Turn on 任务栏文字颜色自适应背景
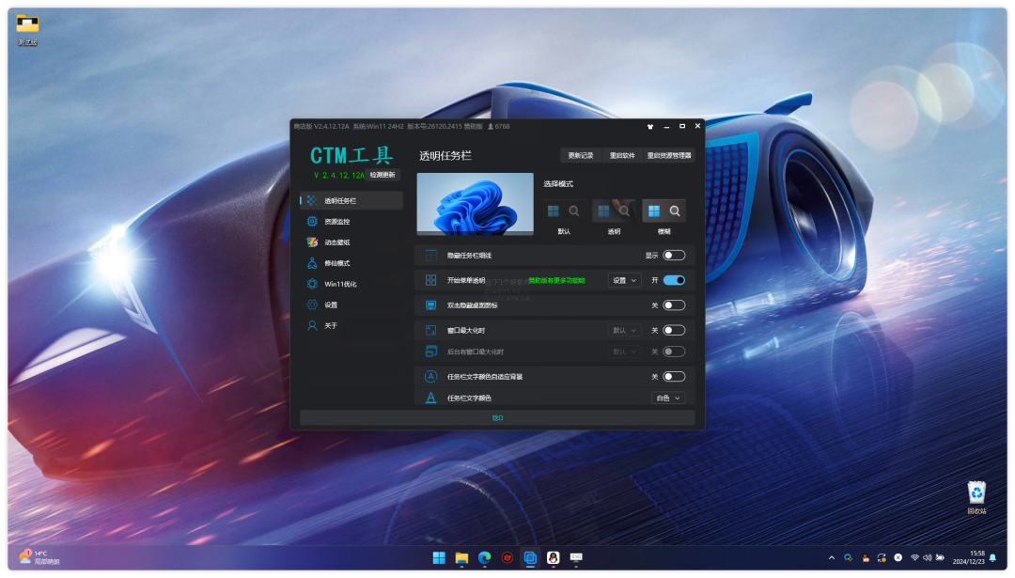Screen dimensions: 1015x578 [673, 376]
